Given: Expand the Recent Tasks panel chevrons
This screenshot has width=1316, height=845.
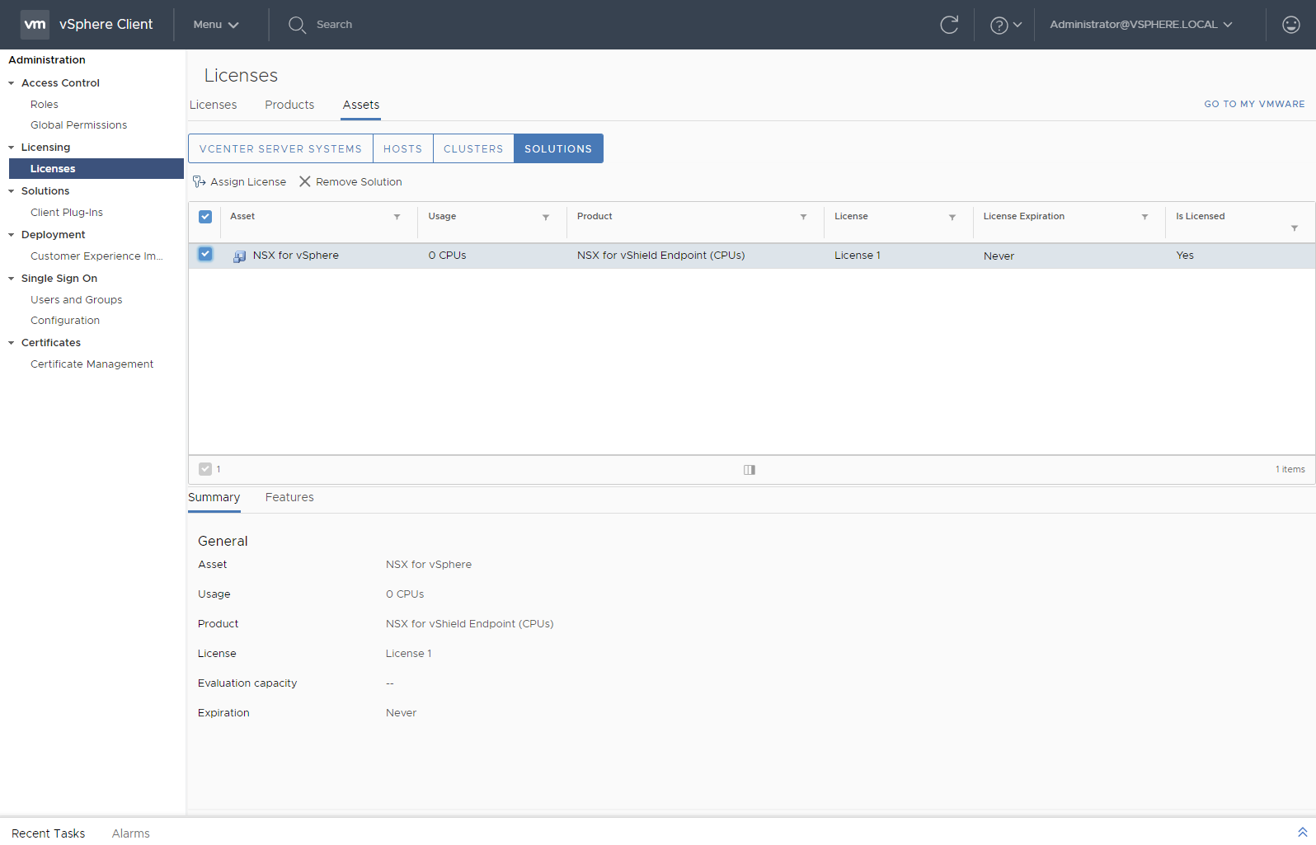Looking at the screenshot, I should tap(1302, 833).
